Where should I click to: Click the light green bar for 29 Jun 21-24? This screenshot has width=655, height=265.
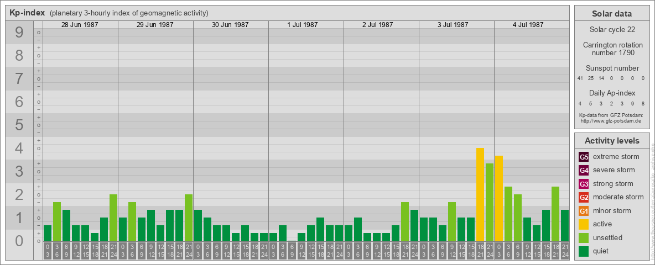pyautogui.click(x=189, y=218)
